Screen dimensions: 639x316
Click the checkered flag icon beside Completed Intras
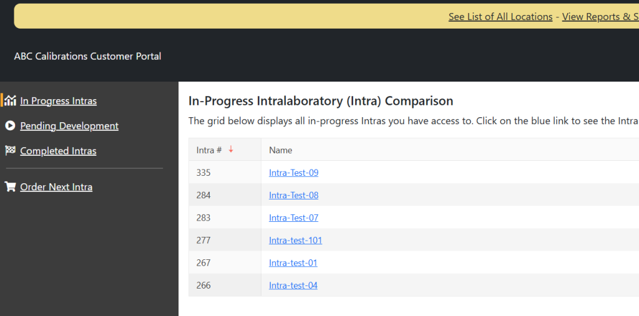pos(10,150)
